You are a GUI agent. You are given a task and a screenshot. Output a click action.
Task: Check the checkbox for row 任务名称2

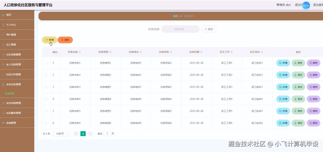46,75
